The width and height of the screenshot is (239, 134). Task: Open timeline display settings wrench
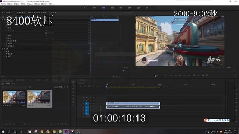coord(97,86)
